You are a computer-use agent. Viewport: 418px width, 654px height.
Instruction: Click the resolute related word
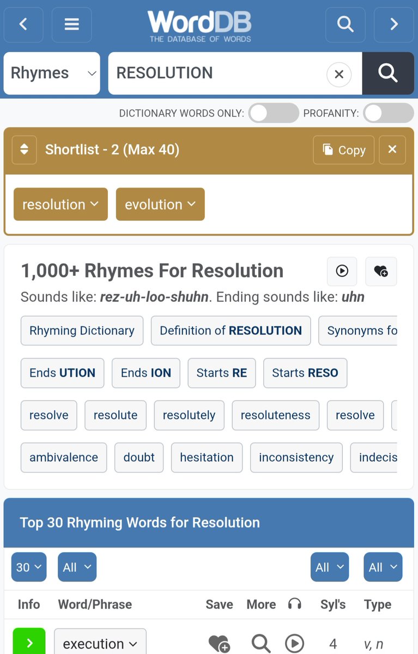(116, 415)
